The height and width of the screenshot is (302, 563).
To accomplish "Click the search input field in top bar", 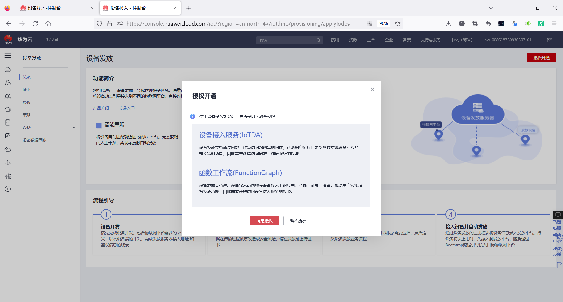I will click(x=286, y=40).
